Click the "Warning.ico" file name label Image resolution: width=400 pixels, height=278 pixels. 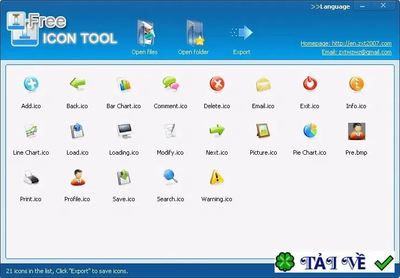[217, 199]
